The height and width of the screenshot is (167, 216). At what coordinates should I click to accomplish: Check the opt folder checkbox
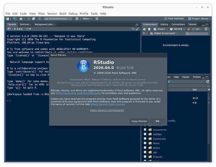pos(145,152)
